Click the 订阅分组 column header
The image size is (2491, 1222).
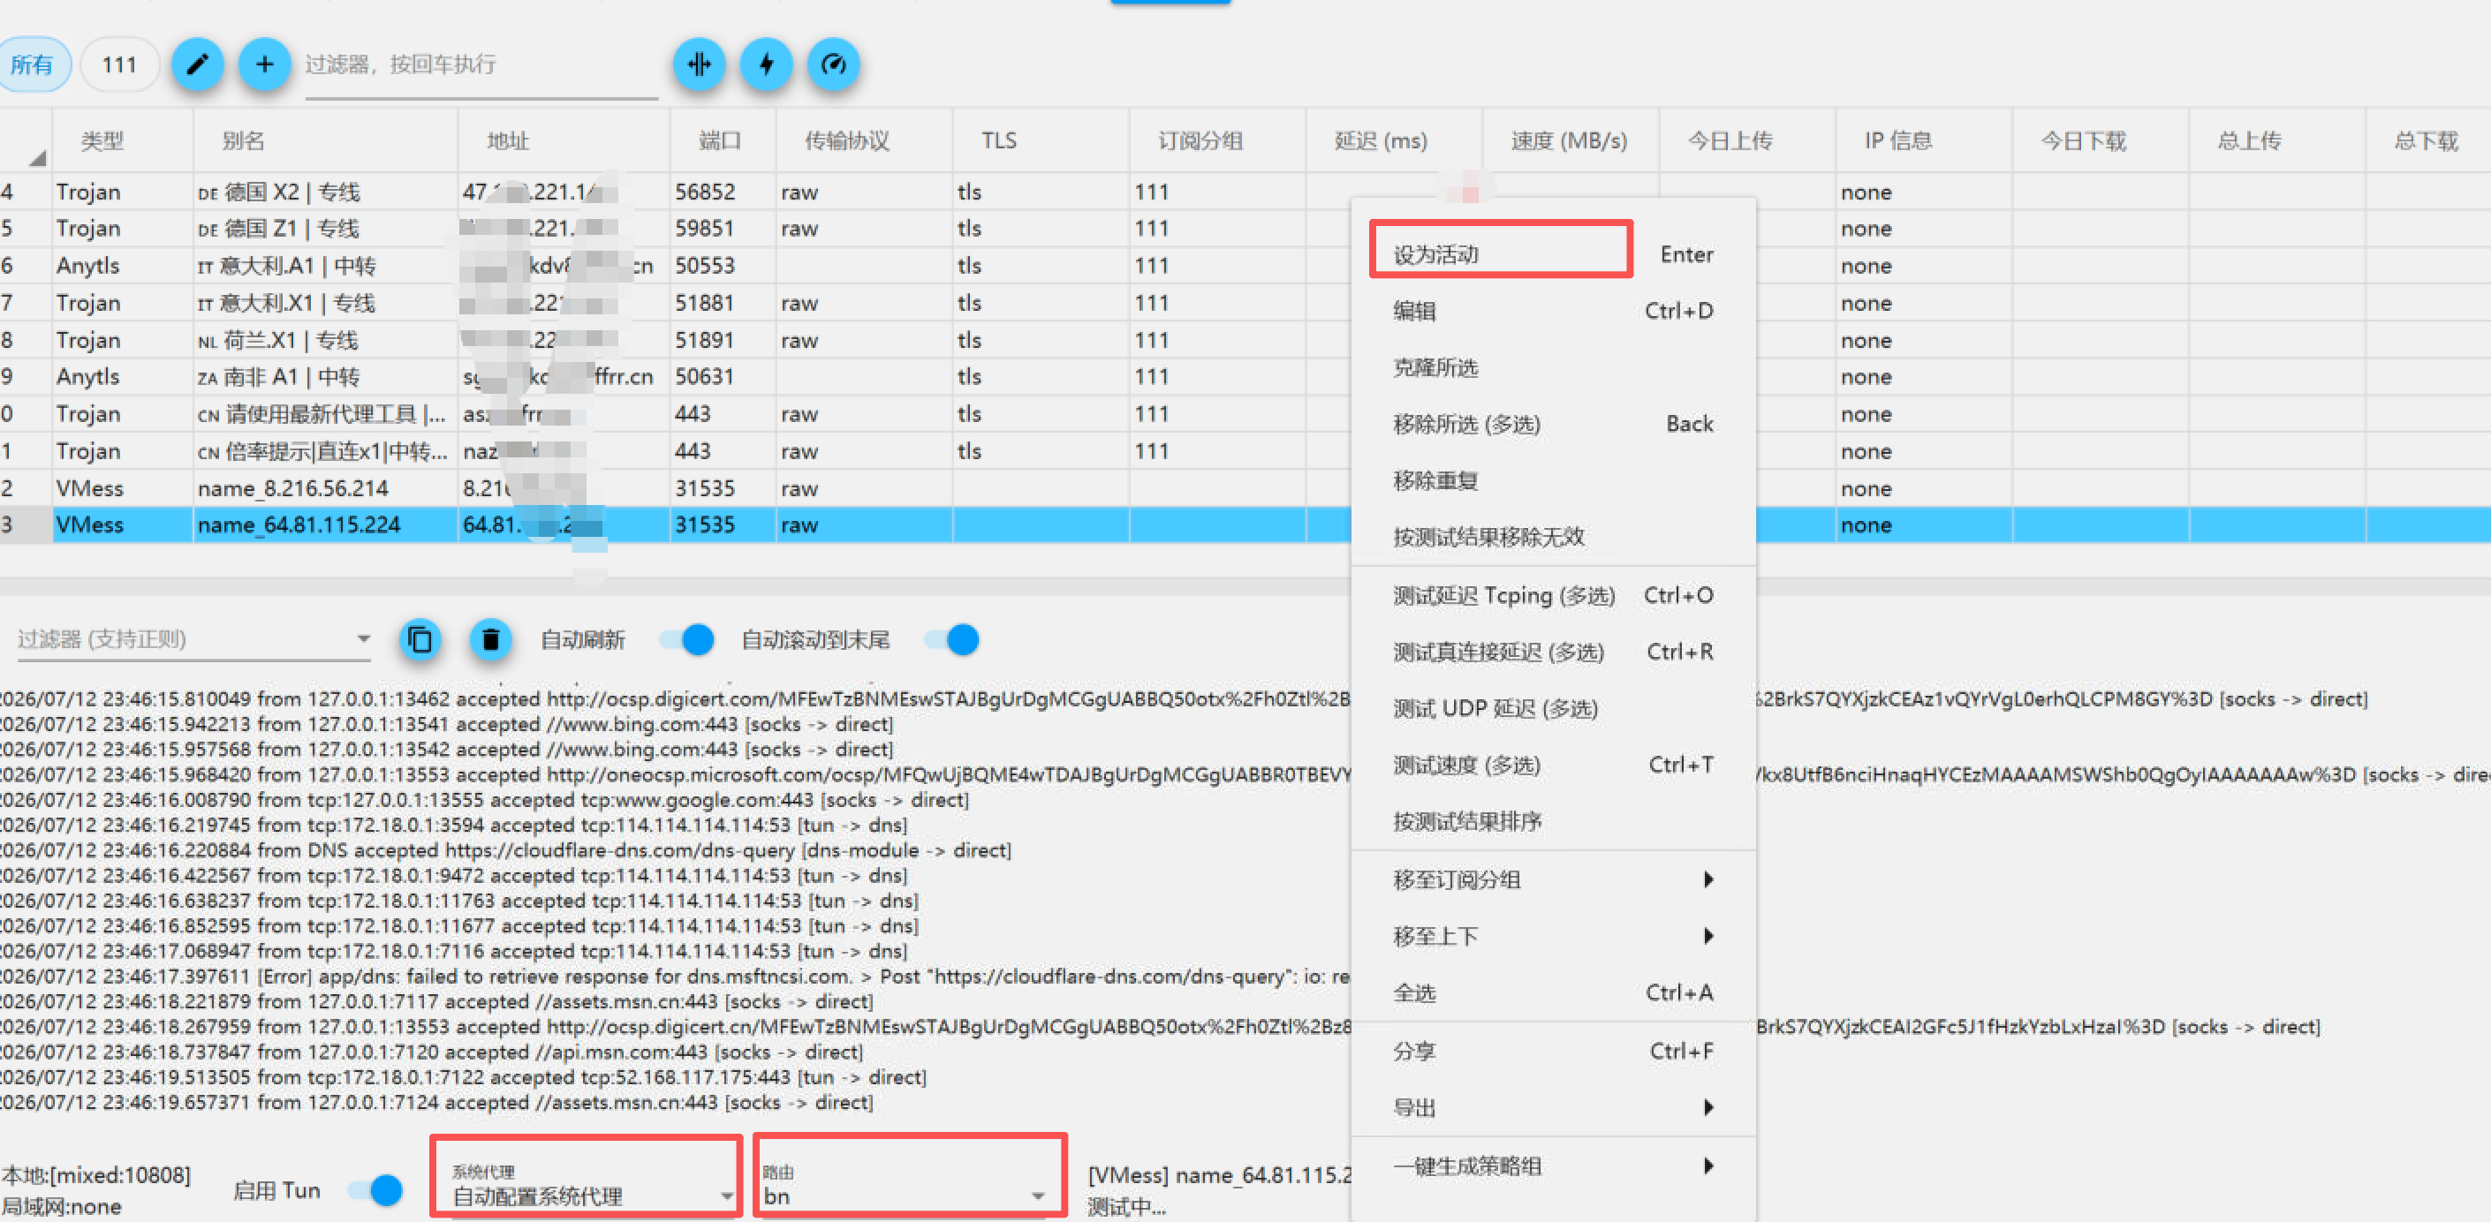[x=1217, y=141]
